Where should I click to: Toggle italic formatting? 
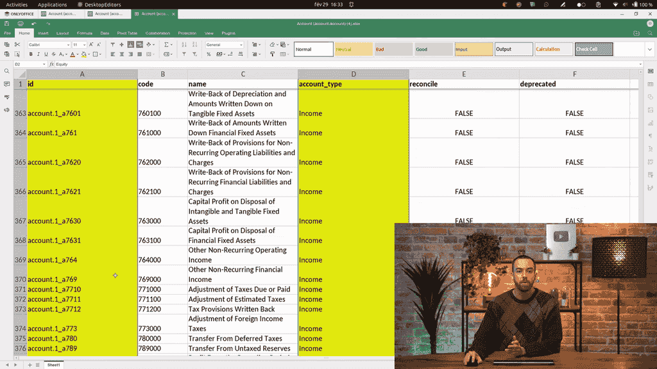(38, 54)
